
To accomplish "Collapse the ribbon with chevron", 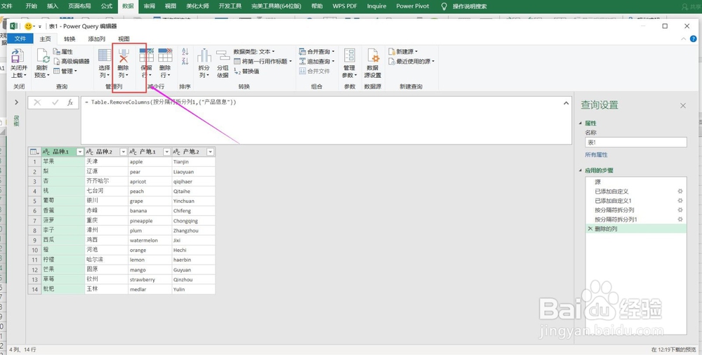I will tap(683, 39).
